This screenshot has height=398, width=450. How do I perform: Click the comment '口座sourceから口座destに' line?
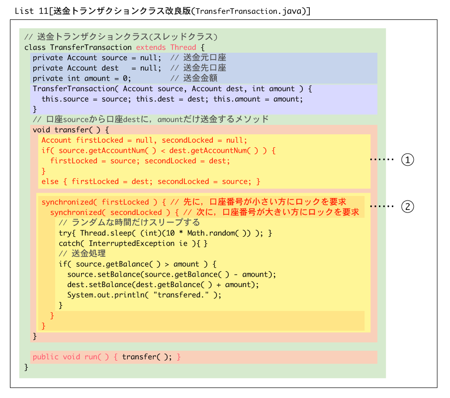151,119
